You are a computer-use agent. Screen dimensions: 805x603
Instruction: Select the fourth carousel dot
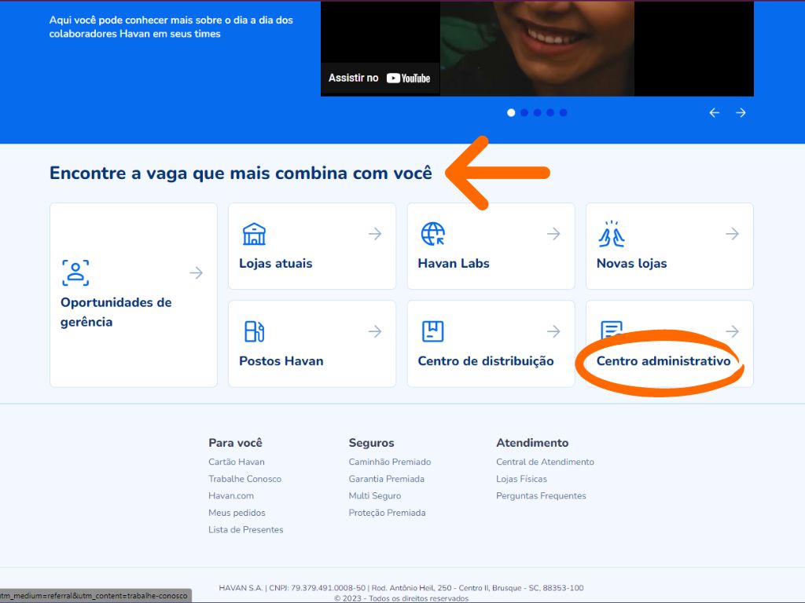(x=550, y=113)
